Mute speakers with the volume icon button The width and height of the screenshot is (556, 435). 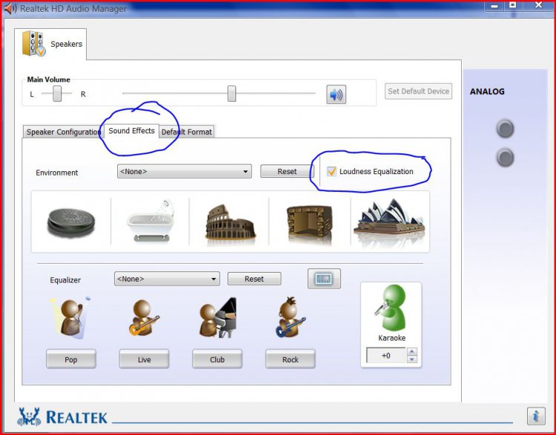click(x=336, y=95)
